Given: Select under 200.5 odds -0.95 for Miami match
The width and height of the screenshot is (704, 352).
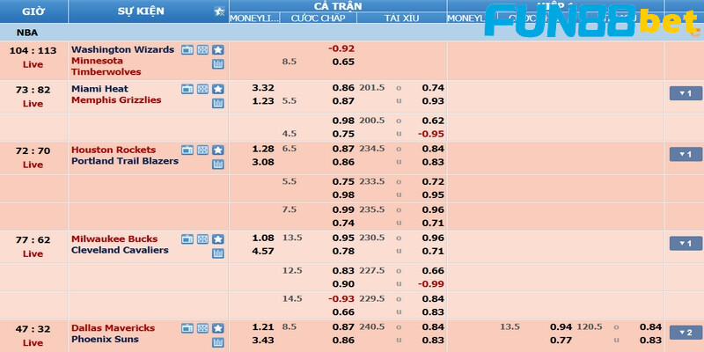Looking at the screenshot, I should coord(431,134).
